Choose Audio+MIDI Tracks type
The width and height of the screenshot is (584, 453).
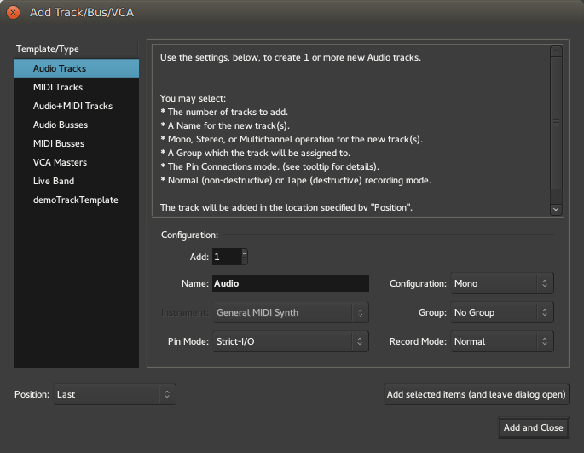click(x=77, y=106)
